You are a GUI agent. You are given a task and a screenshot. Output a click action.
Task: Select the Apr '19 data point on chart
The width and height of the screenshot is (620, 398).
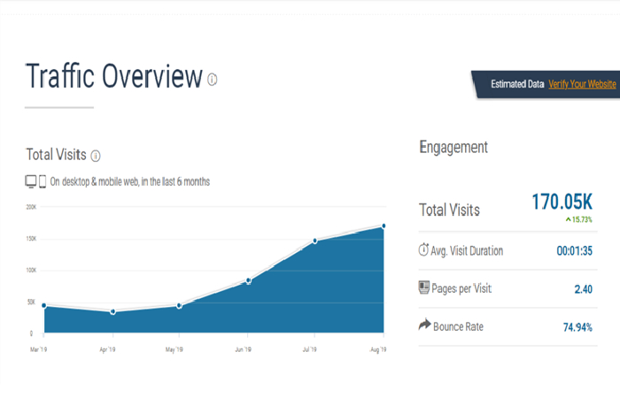click(113, 312)
